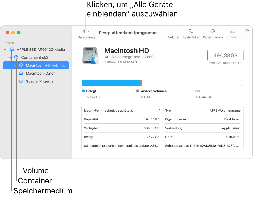Click the Volume toolbar label

pyautogui.click(x=174, y=37)
